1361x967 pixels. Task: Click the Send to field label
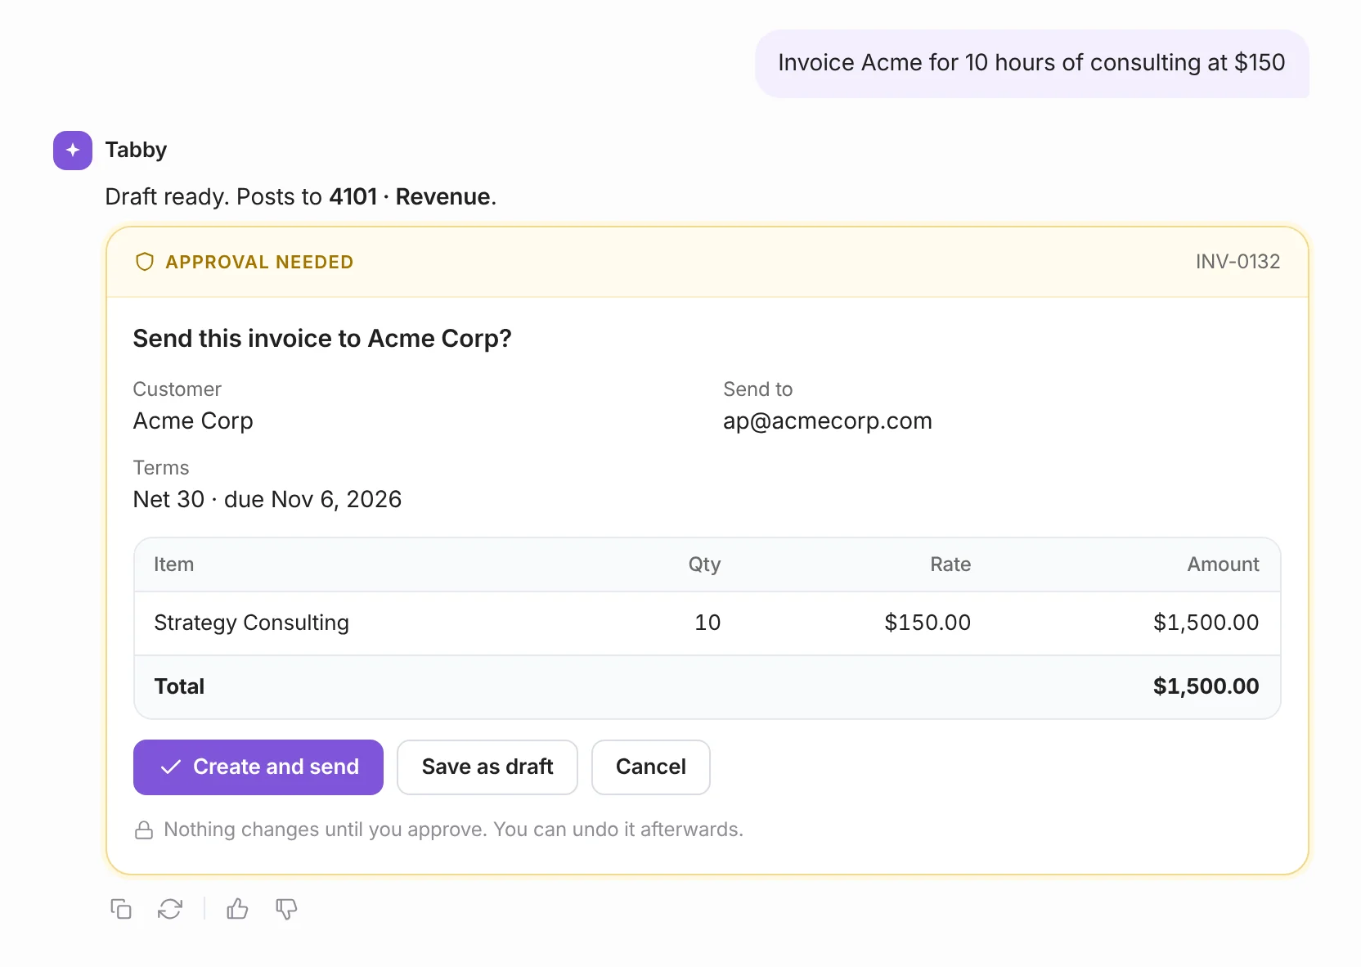click(758, 389)
